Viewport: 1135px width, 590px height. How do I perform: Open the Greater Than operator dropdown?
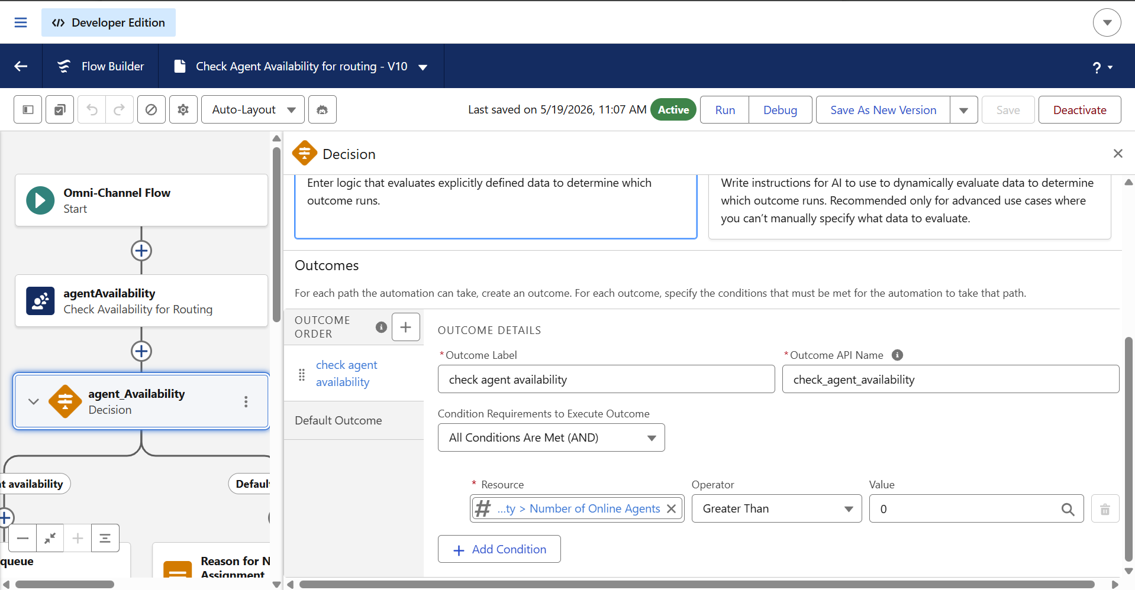click(x=776, y=508)
